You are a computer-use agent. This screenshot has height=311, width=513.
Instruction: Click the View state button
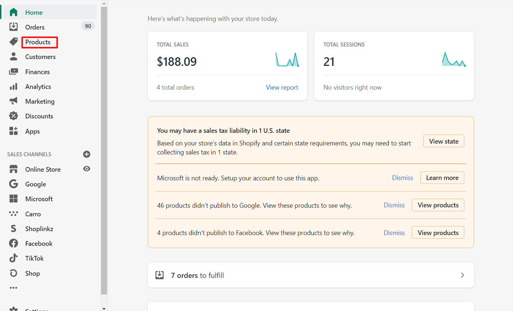pyautogui.click(x=443, y=141)
